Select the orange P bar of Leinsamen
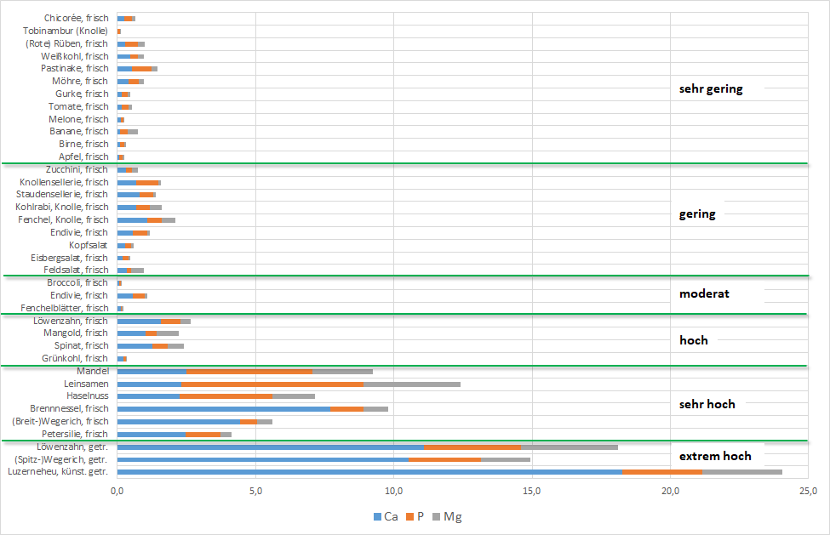Viewport: 830px width, 535px height. [x=272, y=384]
